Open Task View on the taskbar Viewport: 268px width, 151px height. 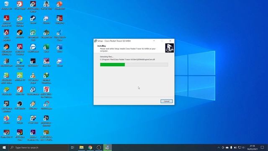(72, 147)
